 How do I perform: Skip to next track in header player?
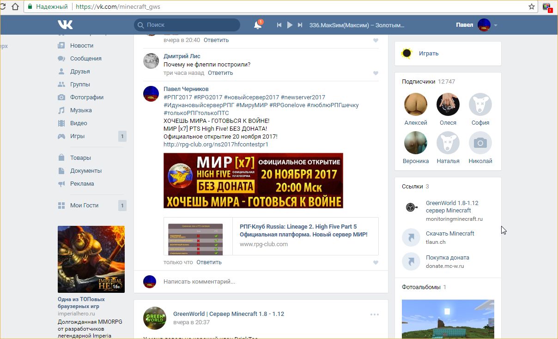tap(300, 25)
